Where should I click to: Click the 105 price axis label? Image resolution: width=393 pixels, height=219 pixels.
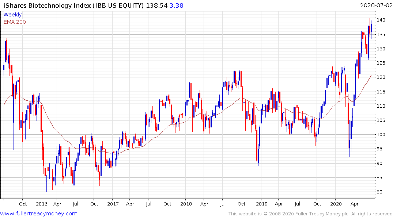(381, 120)
